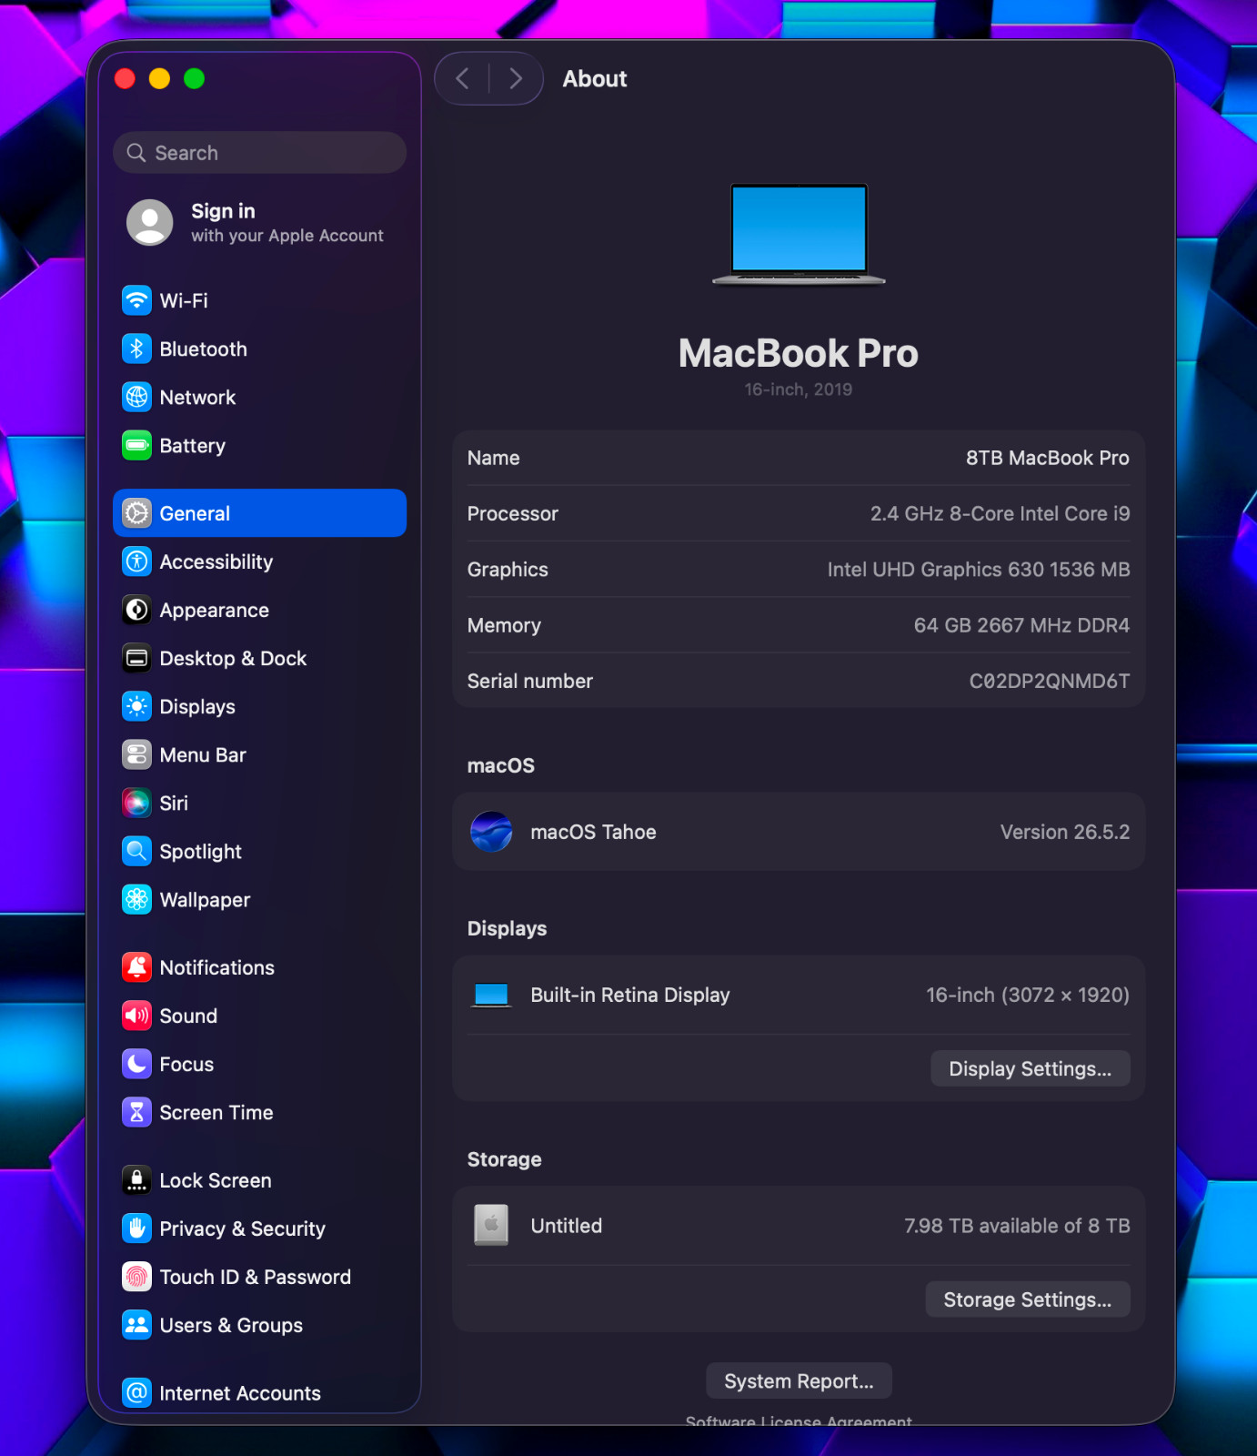
Task: Open the Notifications bell icon
Action: click(136, 967)
